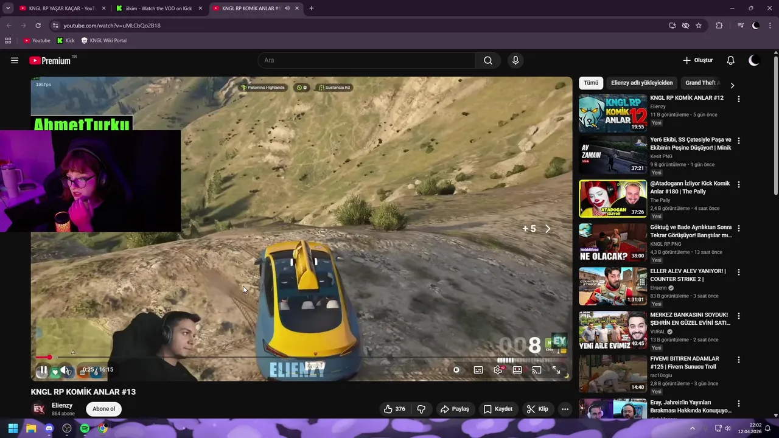Image resolution: width=779 pixels, height=438 pixels.
Task: Open the KNGL Wiki Portal bookmark
Action: (x=103, y=41)
